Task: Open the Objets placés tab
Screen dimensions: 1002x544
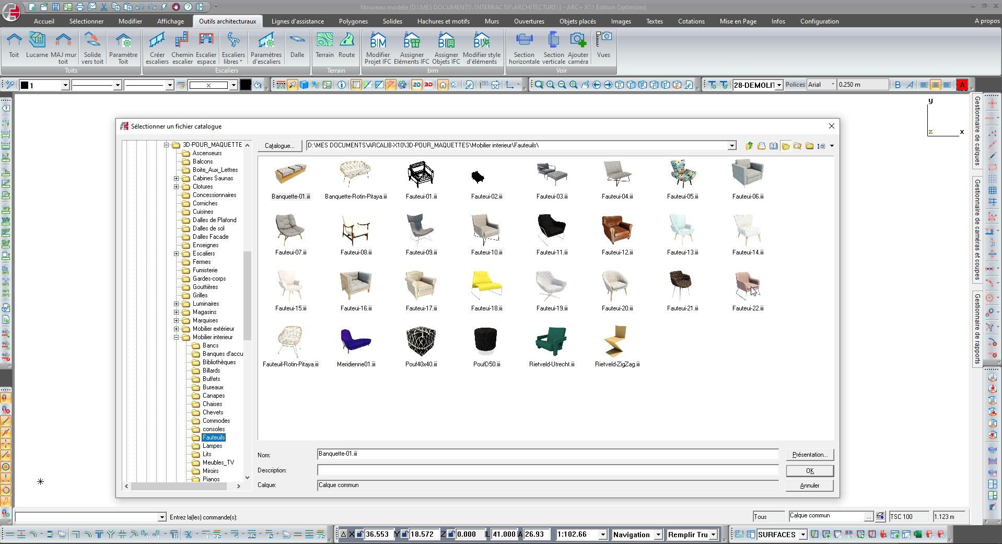Action: click(x=577, y=21)
